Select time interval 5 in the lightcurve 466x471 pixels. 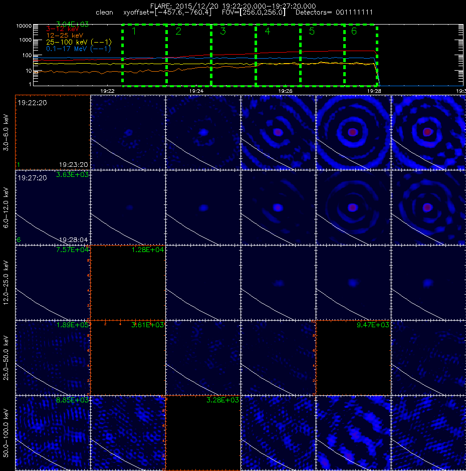tap(322, 55)
